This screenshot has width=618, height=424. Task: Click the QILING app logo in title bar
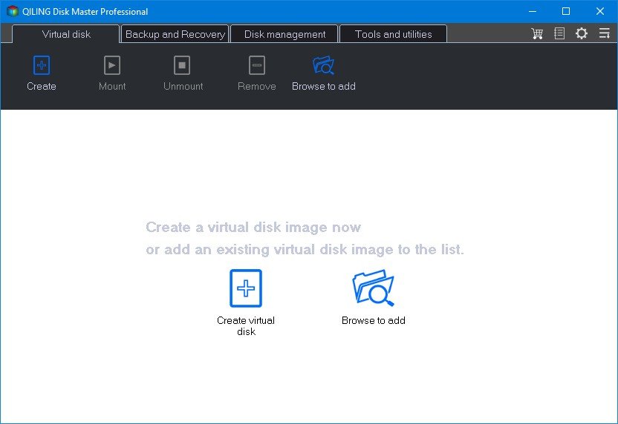(13, 11)
